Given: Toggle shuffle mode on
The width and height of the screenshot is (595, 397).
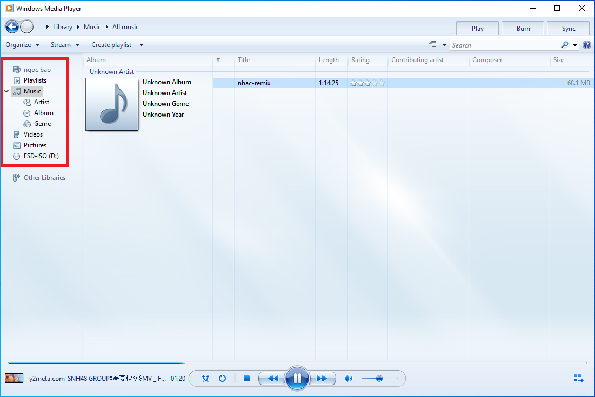Looking at the screenshot, I should pyautogui.click(x=205, y=379).
